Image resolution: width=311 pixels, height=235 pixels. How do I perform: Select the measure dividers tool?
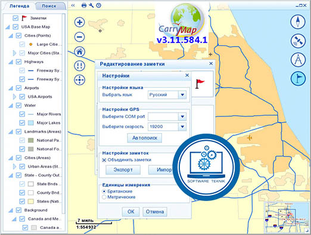point(298,60)
